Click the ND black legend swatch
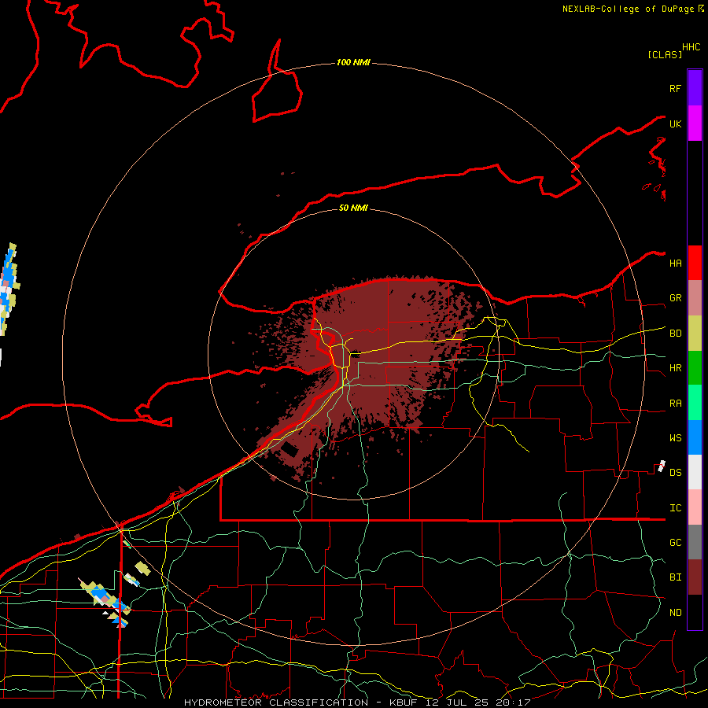The image size is (708, 708). [x=695, y=612]
